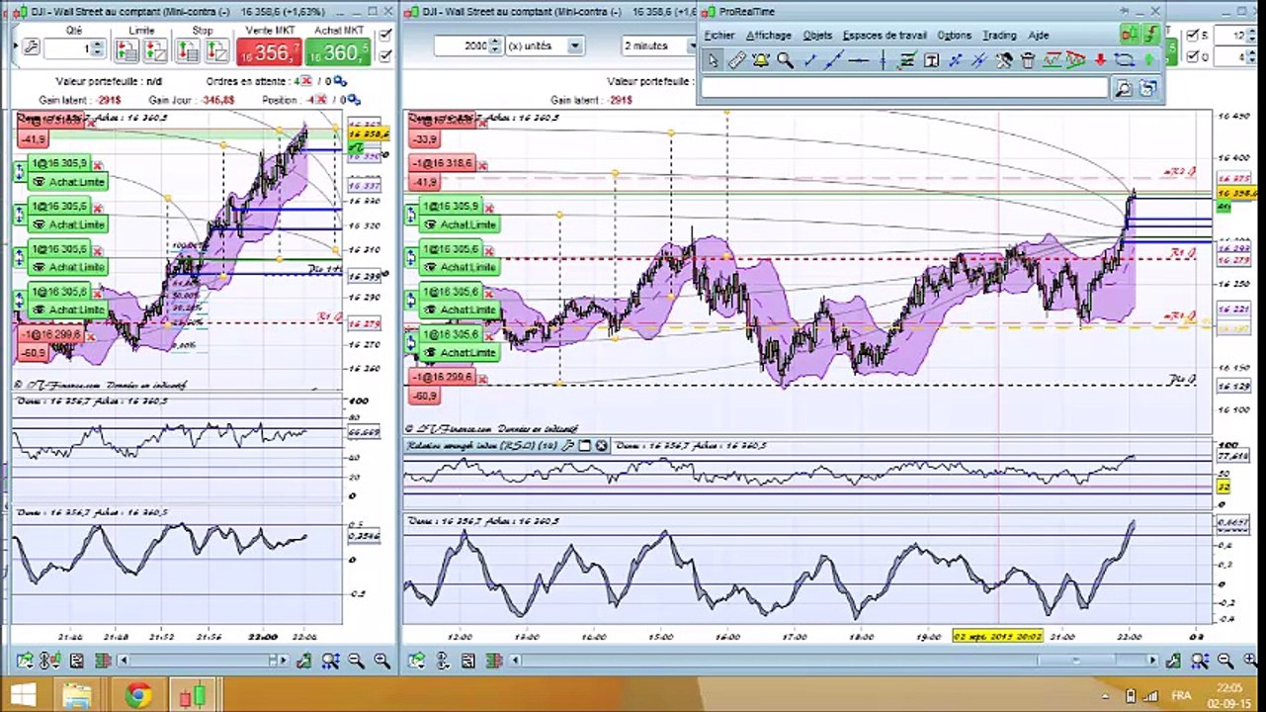Image resolution: width=1266 pixels, height=712 pixels.
Task: Open the Ajde help menu
Action: [1039, 35]
